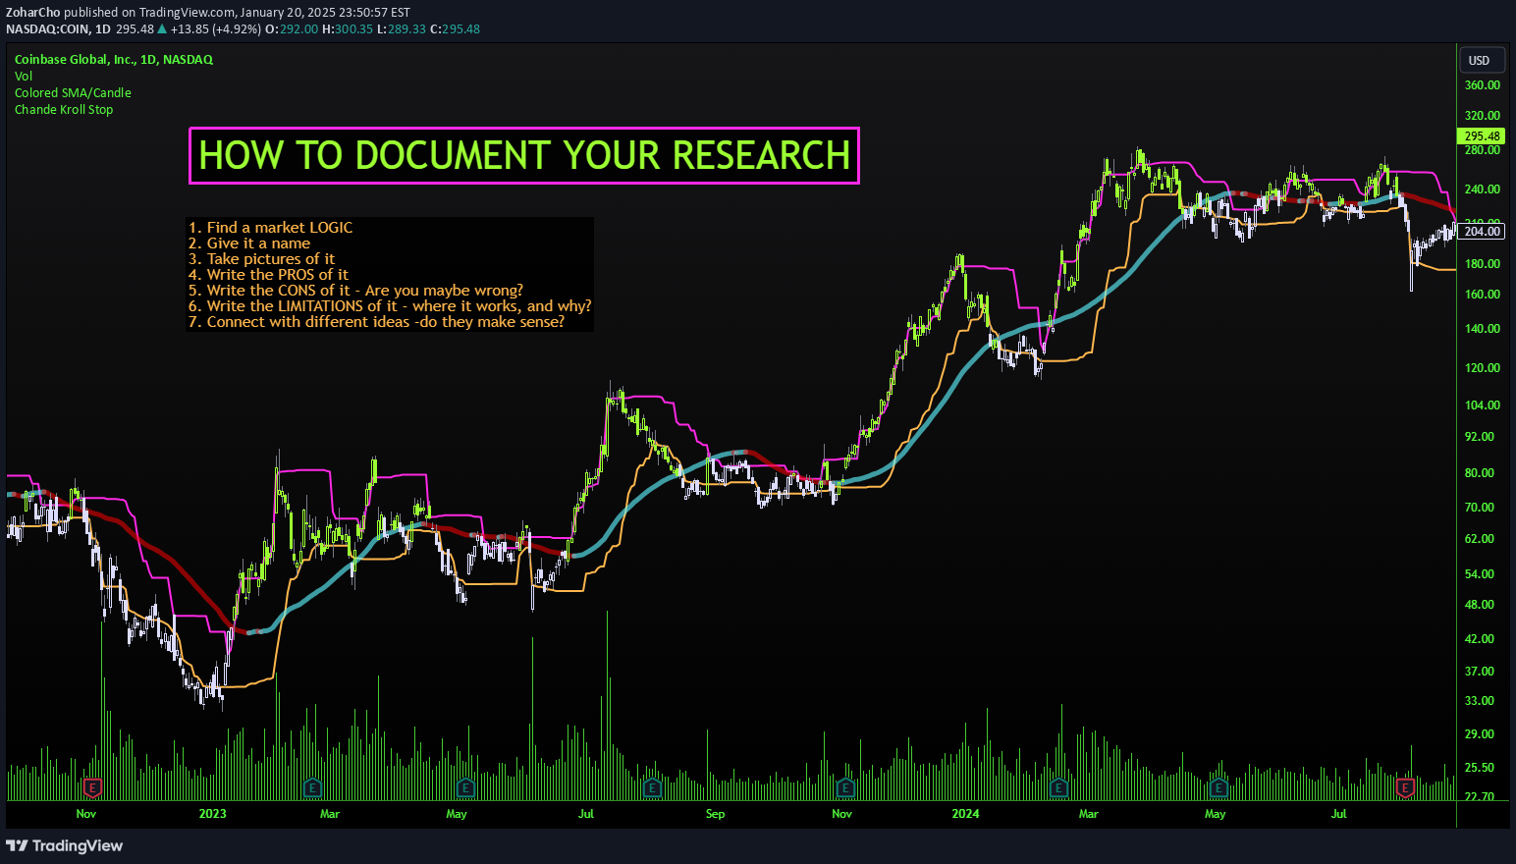Toggle visibility of the Vol indicator
Screen dimensions: 1516x864
[23, 76]
